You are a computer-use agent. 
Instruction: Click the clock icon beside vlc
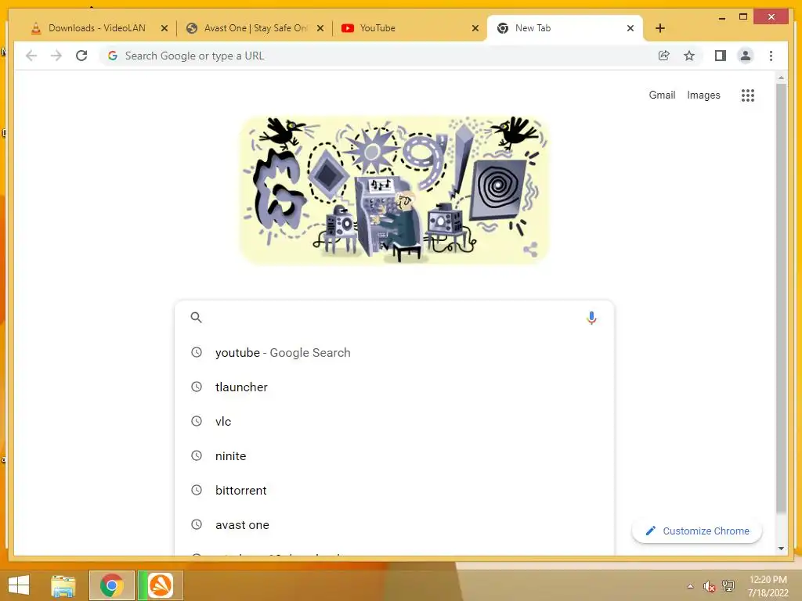point(197,421)
